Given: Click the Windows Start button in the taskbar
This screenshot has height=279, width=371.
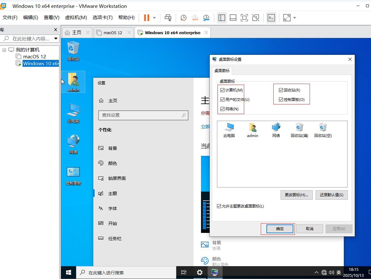Looking at the screenshot, I should pyautogui.click(x=68, y=272).
